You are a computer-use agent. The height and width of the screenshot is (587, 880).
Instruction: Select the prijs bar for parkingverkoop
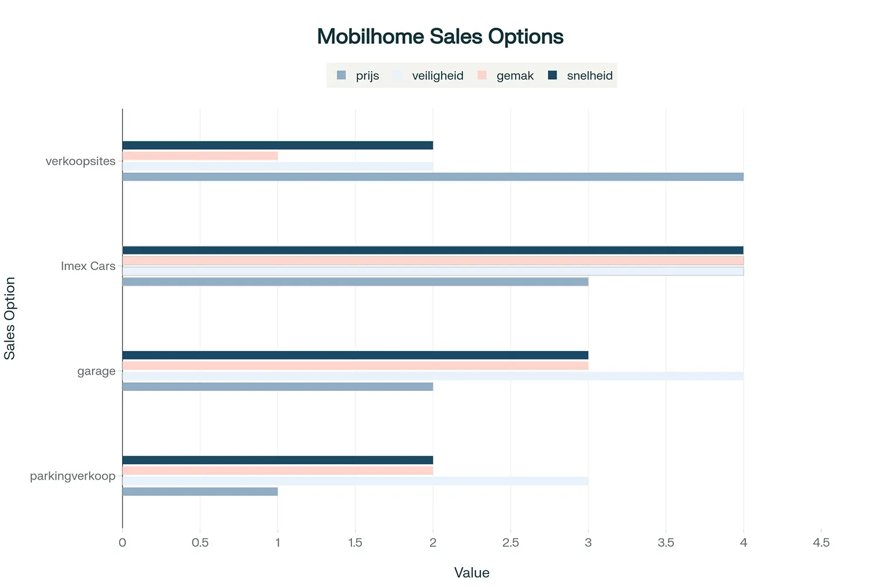point(200,491)
